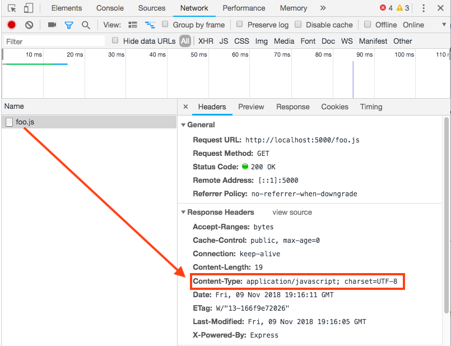451x346 pixels.
Task: Click the view source link
Action: tap(292, 213)
